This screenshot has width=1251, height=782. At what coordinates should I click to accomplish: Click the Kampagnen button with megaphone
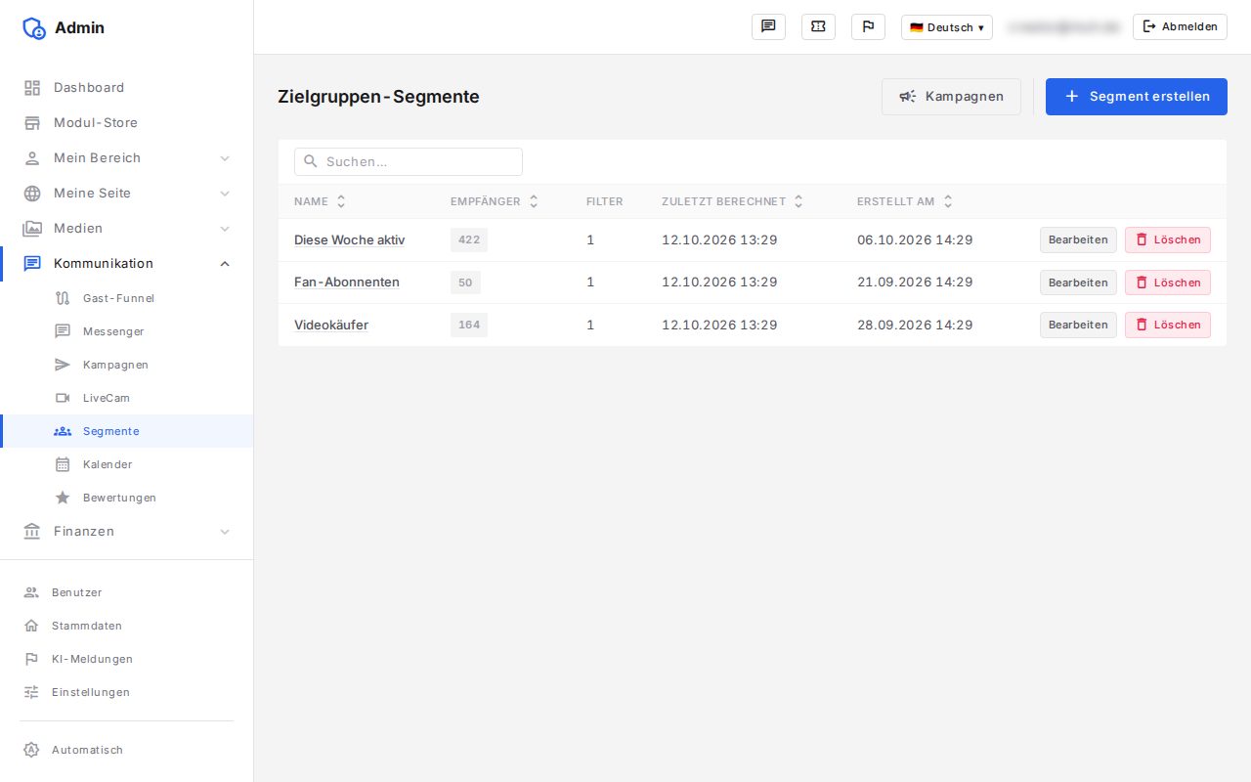[x=951, y=97]
